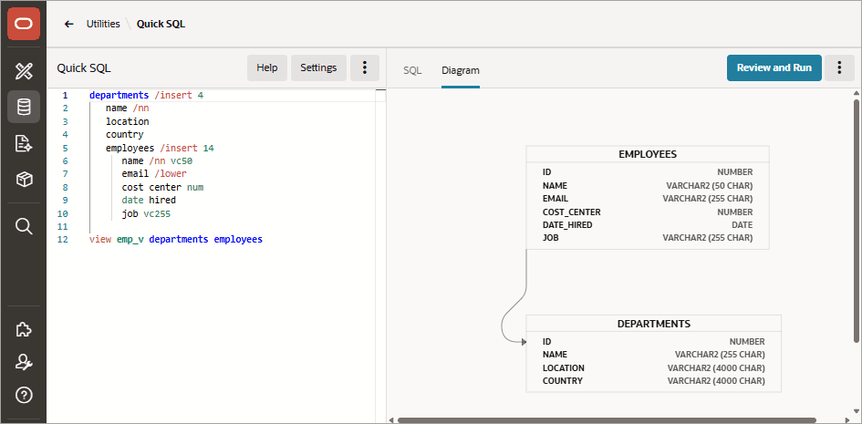Click the 'country' code line
862x424 pixels.
coord(125,135)
